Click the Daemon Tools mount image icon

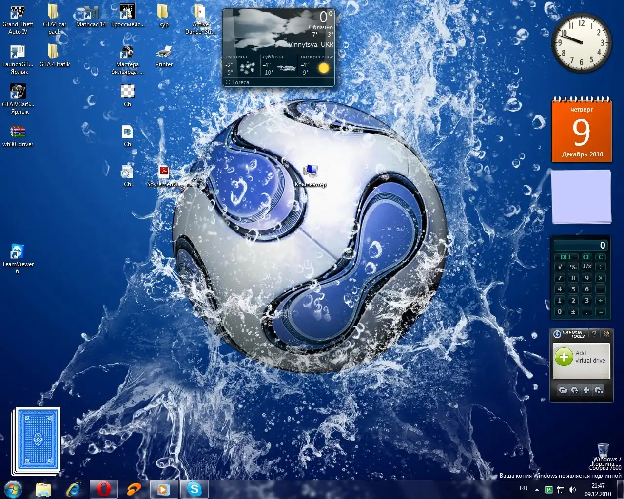click(x=563, y=390)
